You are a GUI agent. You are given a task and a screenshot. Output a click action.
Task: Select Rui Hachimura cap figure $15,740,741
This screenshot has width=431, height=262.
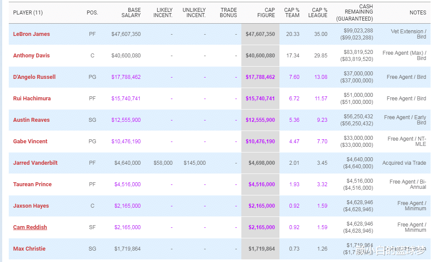tap(260, 99)
